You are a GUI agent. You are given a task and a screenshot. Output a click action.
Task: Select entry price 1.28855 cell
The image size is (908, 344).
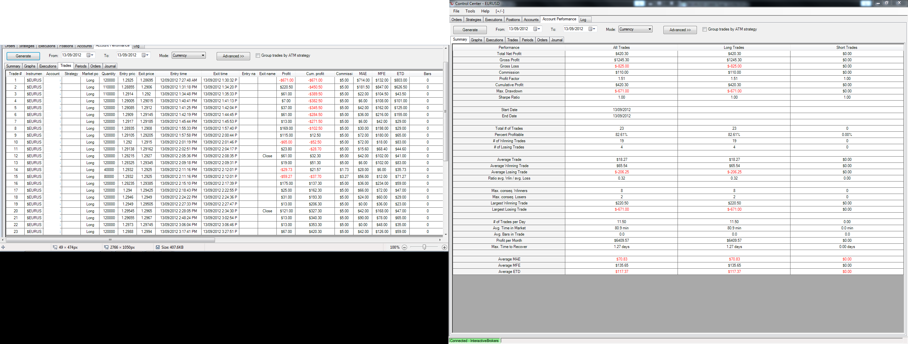[128, 87]
